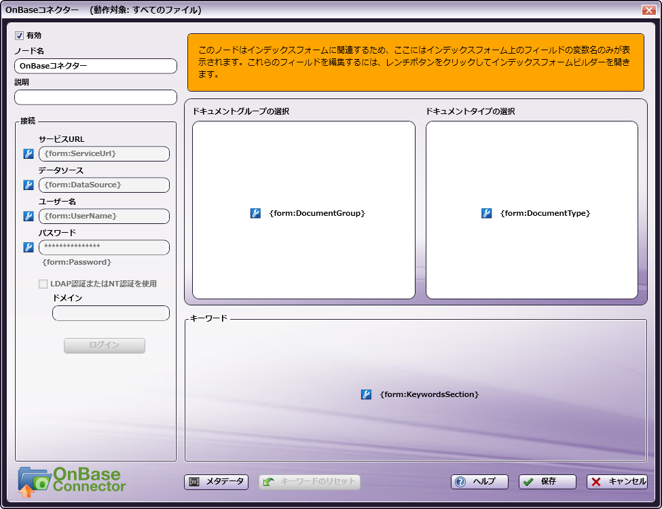
Task: Click wrench icon beside ユーザー名 field
Action: point(29,216)
